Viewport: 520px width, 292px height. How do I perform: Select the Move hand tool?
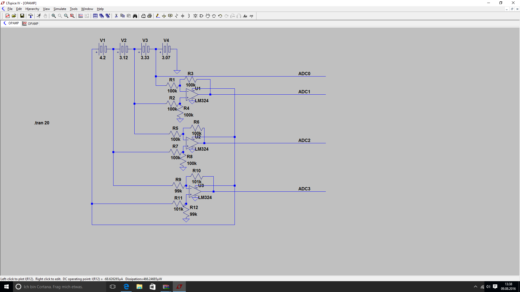tap(208, 16)
